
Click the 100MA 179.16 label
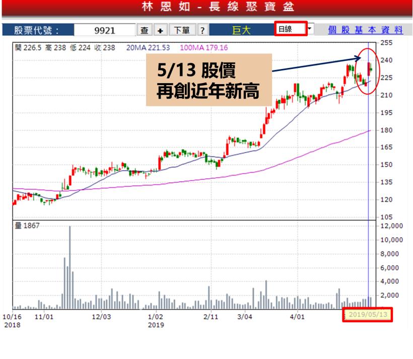click(203, 48)
